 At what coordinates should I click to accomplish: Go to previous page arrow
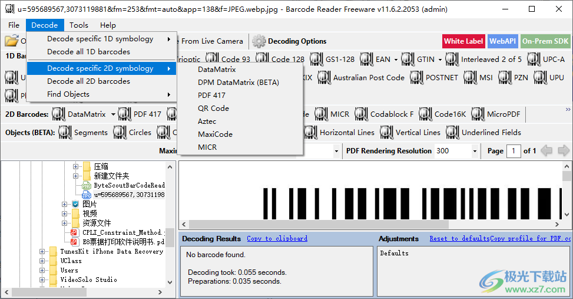point(546,150)
